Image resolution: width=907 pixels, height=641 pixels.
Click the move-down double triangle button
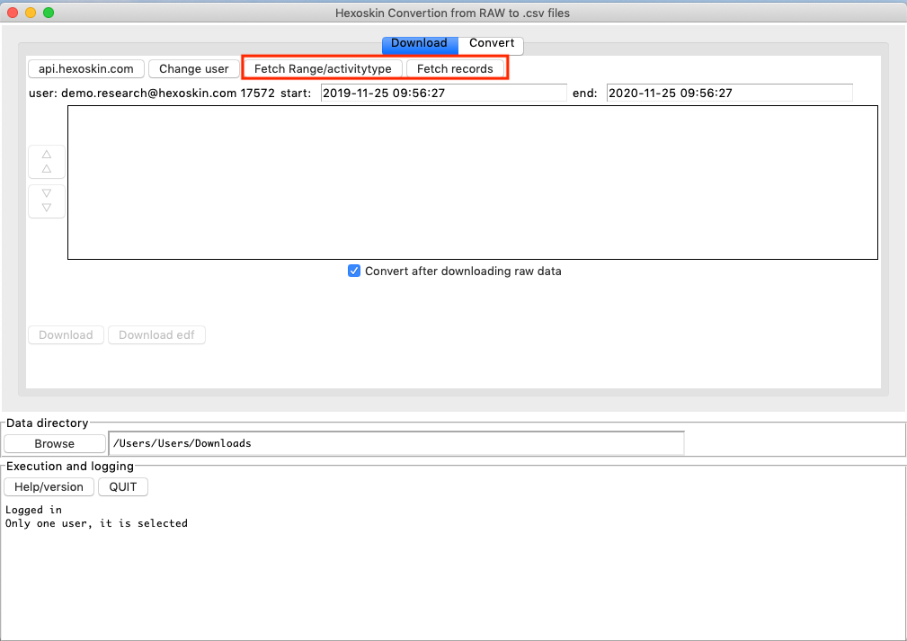[47, 200]
